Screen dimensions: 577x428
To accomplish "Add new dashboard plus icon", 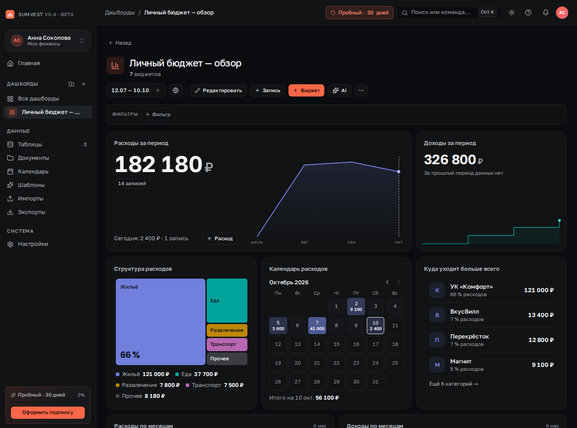I will 83,84.
